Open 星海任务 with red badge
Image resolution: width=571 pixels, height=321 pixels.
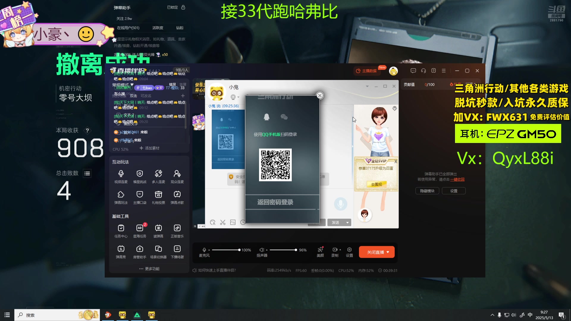pyautogui.click(x=139, y=231)
